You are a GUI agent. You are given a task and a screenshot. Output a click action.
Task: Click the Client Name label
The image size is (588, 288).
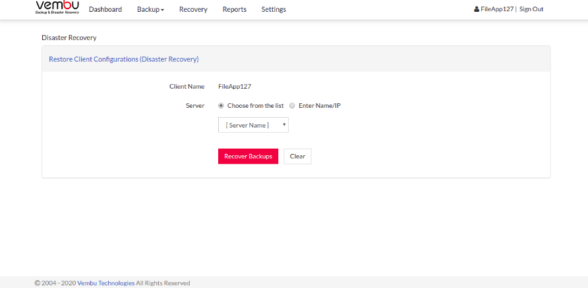(187, 87)
